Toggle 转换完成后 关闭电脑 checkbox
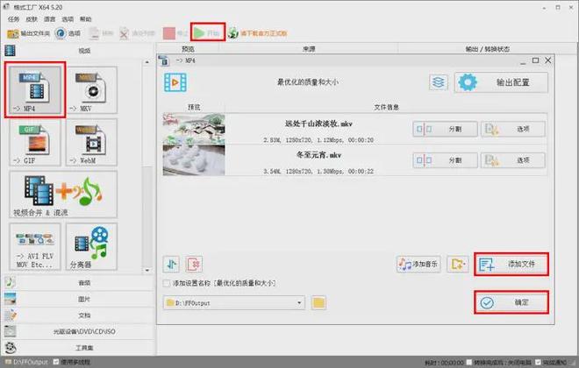This screenshot has width=579, height=368. [469, 363]
